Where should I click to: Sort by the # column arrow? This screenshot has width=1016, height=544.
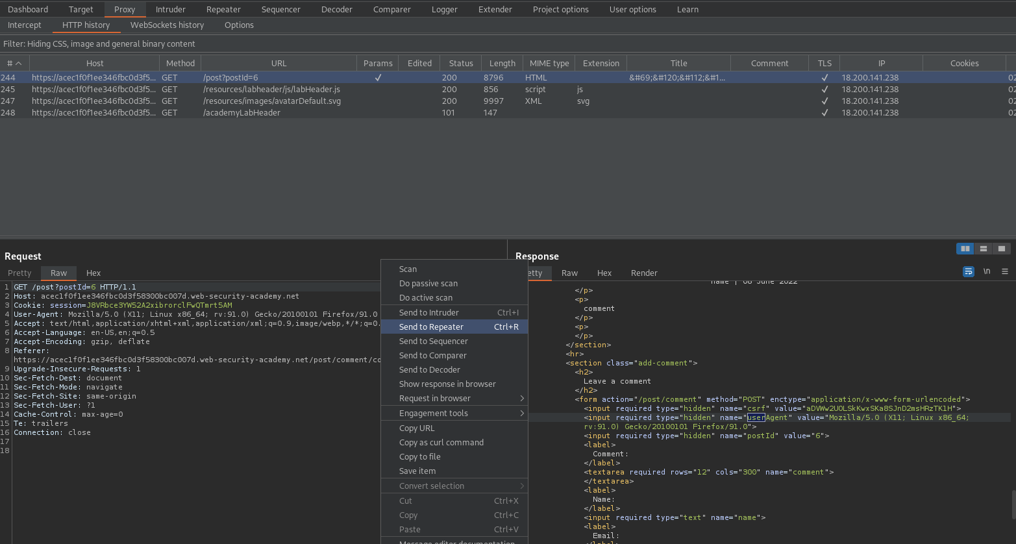click(19, 63)
